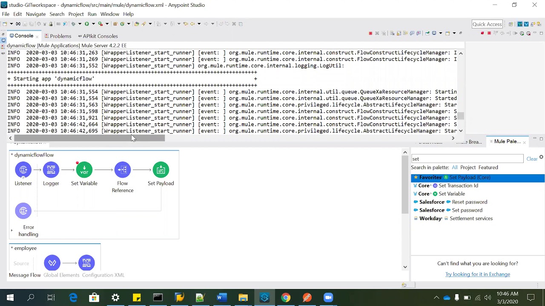Click the Quick Access field
This screenshot has width=545, height=306.
[487, 24]
